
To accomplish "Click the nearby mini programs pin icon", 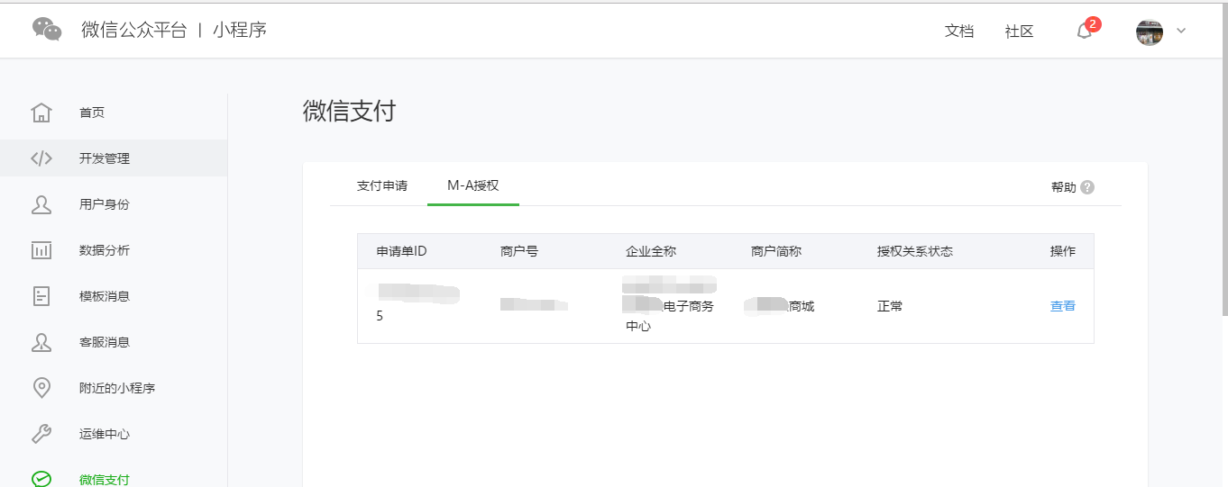I will pos(41,388).
